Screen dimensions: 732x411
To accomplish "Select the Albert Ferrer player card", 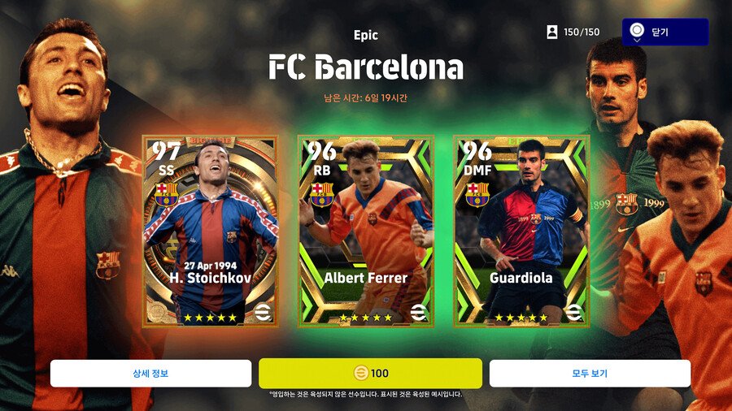I will 365,231.
